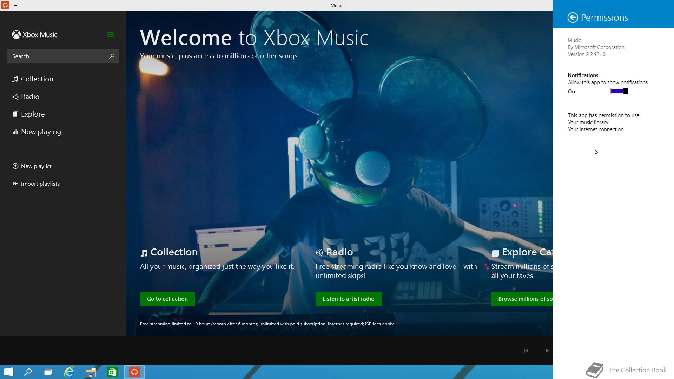Open Explore in the sidebar

click(28, 114)
